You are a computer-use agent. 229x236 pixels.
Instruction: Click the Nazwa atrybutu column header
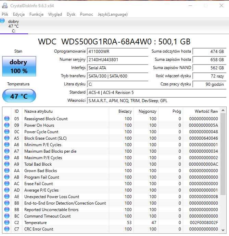(65, 111)
